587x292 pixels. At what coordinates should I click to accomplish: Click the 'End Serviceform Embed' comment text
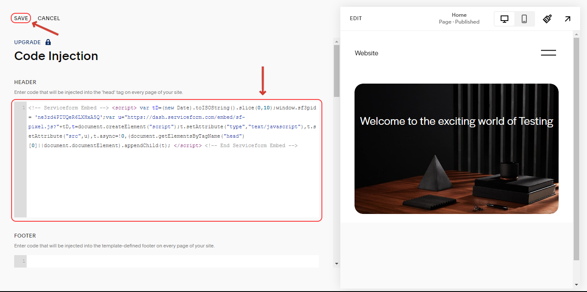pos(251,145)
